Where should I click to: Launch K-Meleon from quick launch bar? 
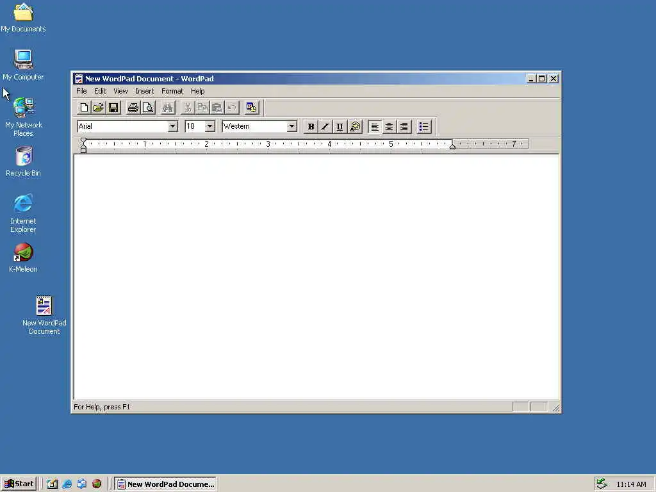[x=97, y=484]
